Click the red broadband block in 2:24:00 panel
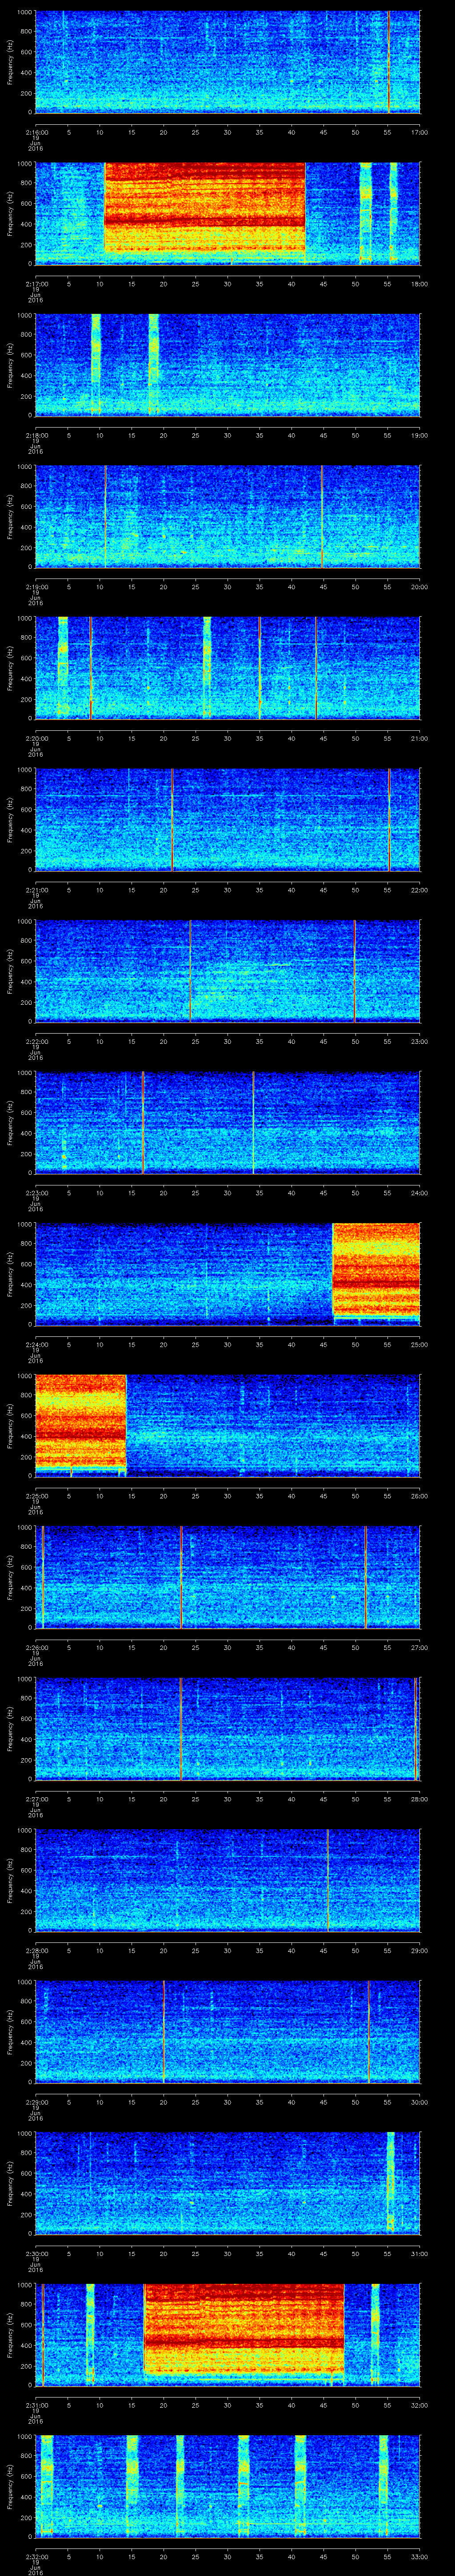 376,1270
